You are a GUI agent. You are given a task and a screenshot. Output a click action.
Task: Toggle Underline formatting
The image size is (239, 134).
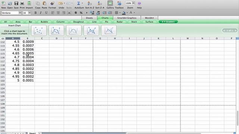tap(46, 13)
